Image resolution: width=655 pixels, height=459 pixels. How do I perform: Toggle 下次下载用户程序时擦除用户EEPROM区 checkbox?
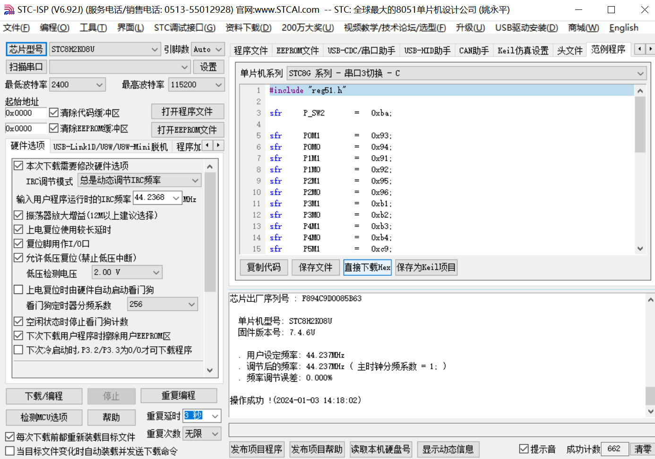(x=18, y=335)
